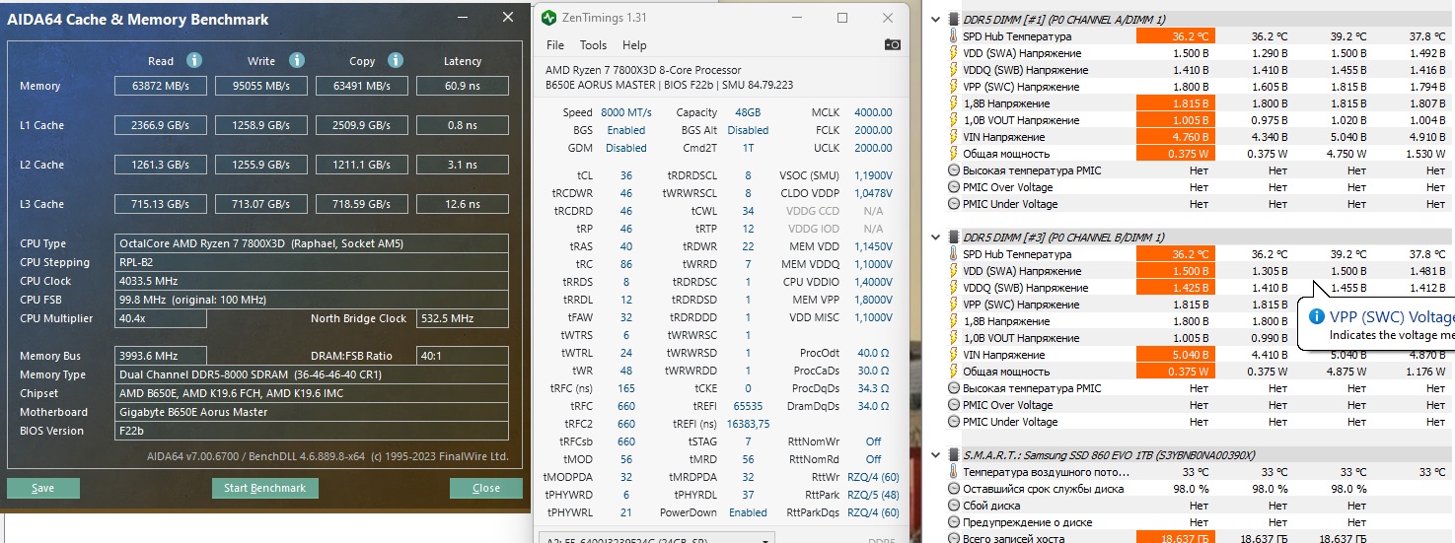Click the highlighted 1.425 В VDDQ value in DIMM [#3]

[1176, 288]
